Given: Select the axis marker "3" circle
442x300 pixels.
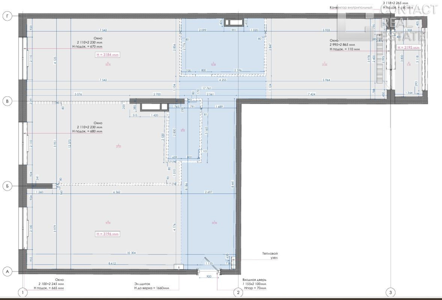Looking at the screenshot, I should [x=391, y=292].
